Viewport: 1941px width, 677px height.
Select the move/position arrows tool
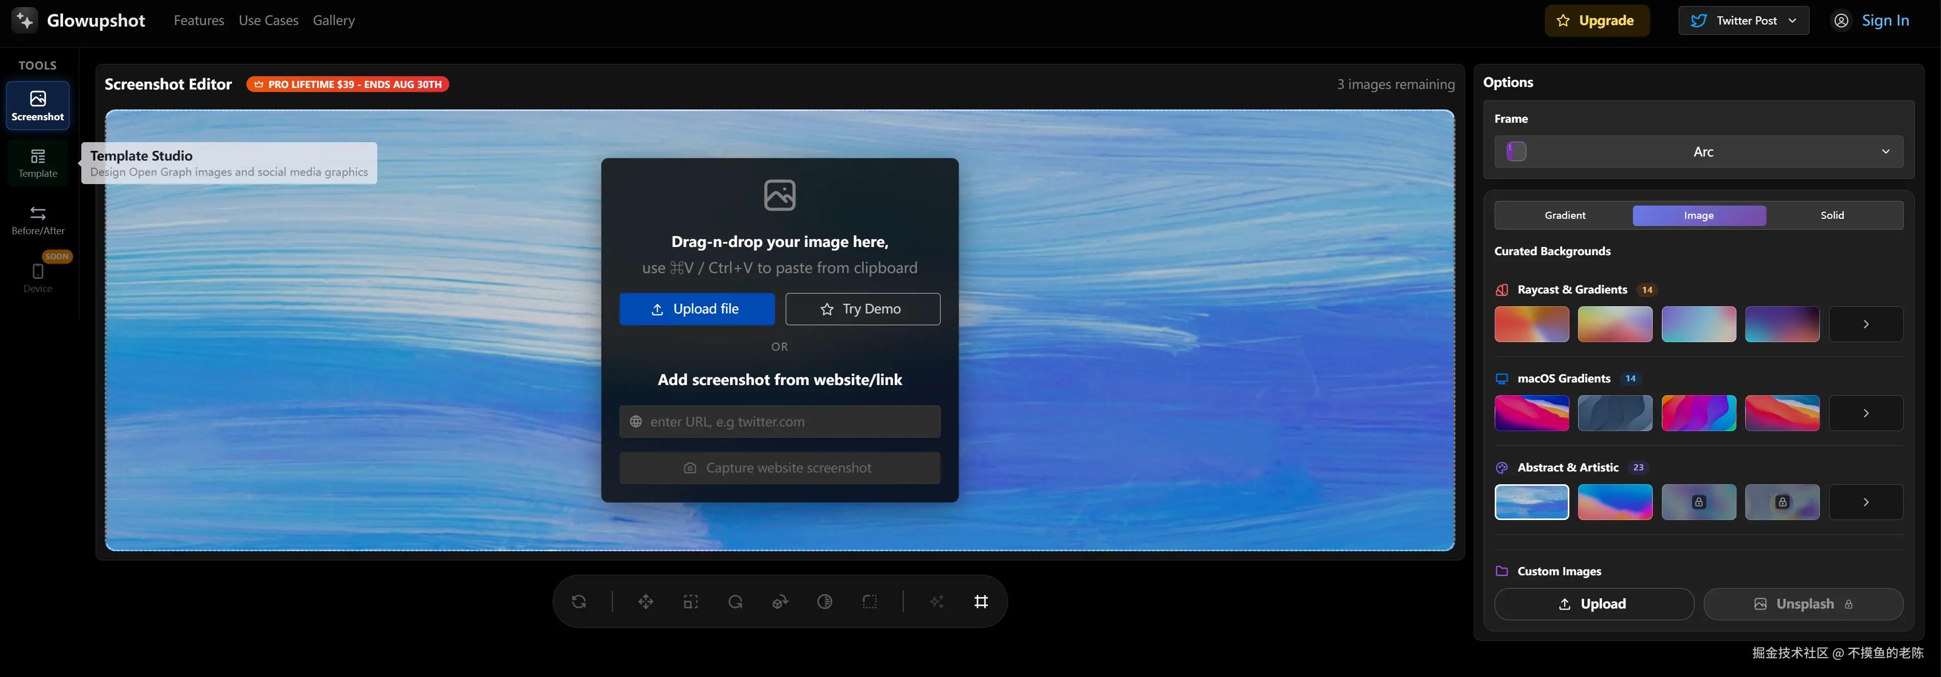point(646,602)
